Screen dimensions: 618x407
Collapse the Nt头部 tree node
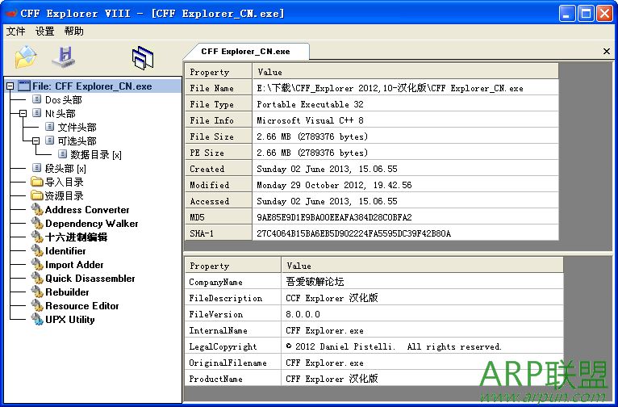[23, 114]
